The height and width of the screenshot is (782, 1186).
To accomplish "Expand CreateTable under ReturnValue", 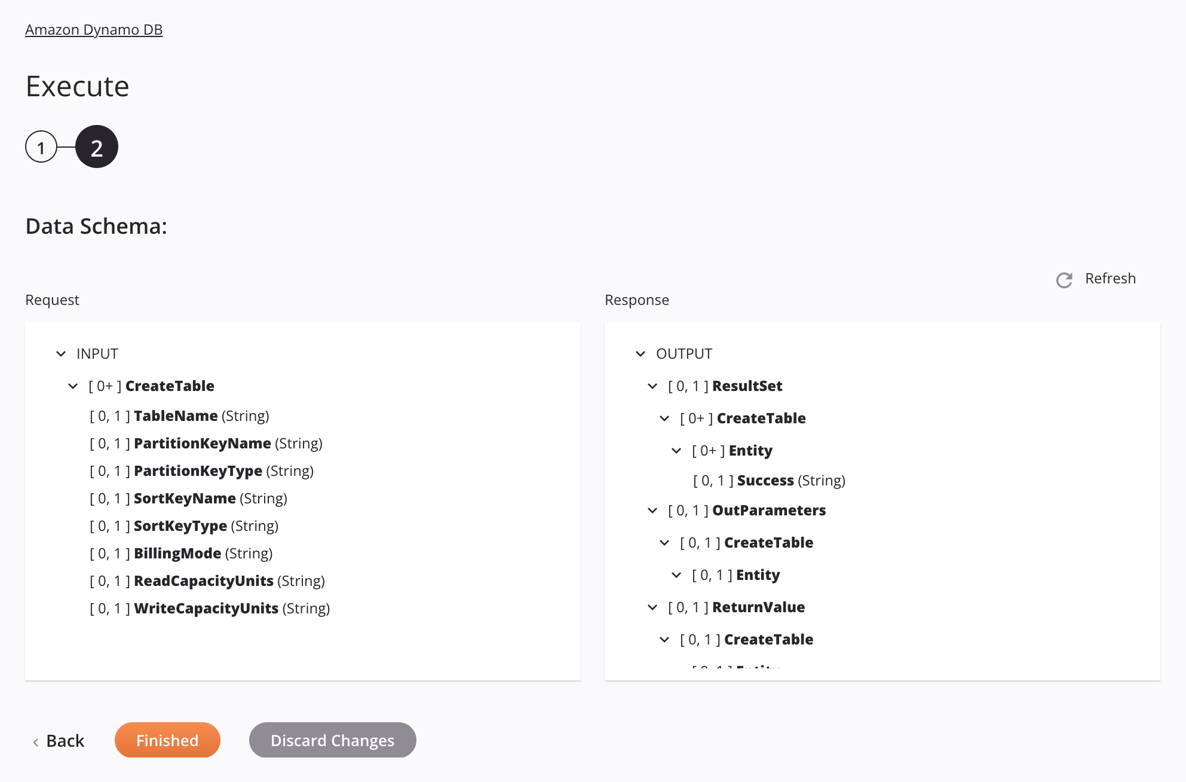I will (x=666, y=639).
